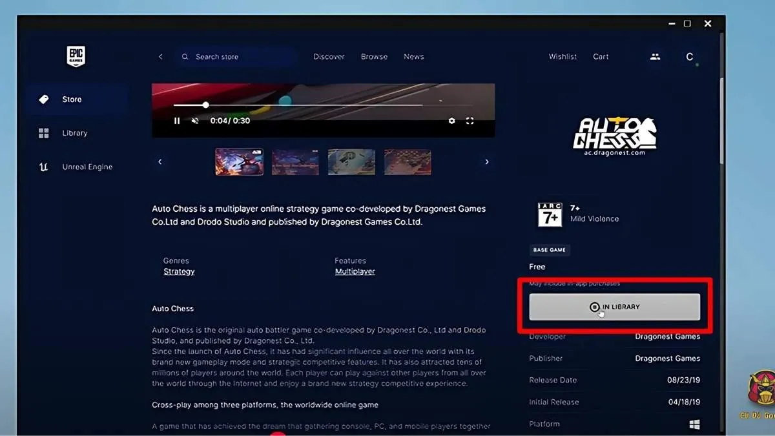This screenshot has width=775, height=436.
Task: Click the left chevron beside the thumbnails
Action: pos(160,161)
